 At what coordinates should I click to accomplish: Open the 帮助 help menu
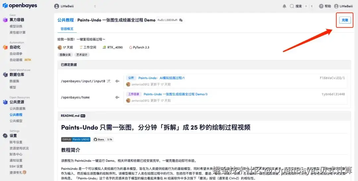325,6
